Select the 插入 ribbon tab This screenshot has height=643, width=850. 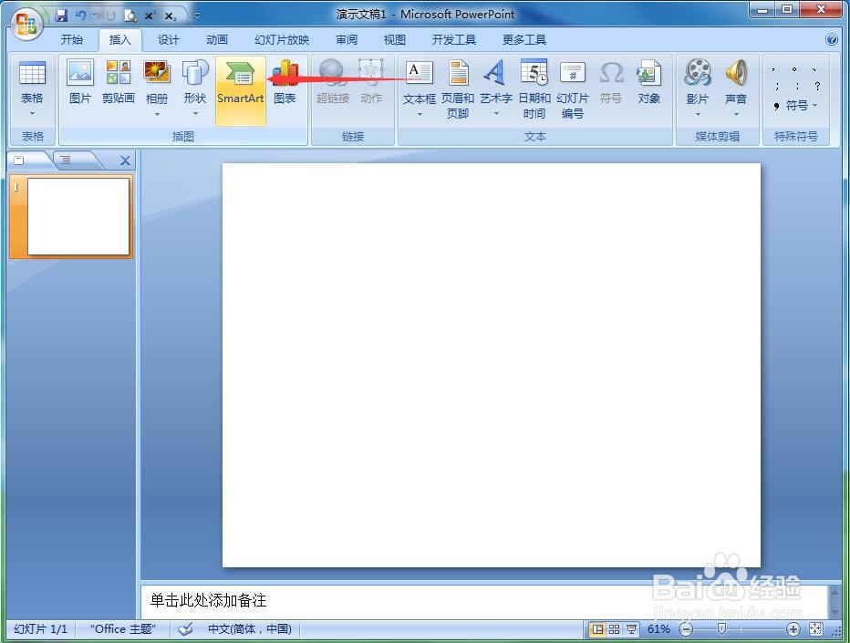click(119, 39)
